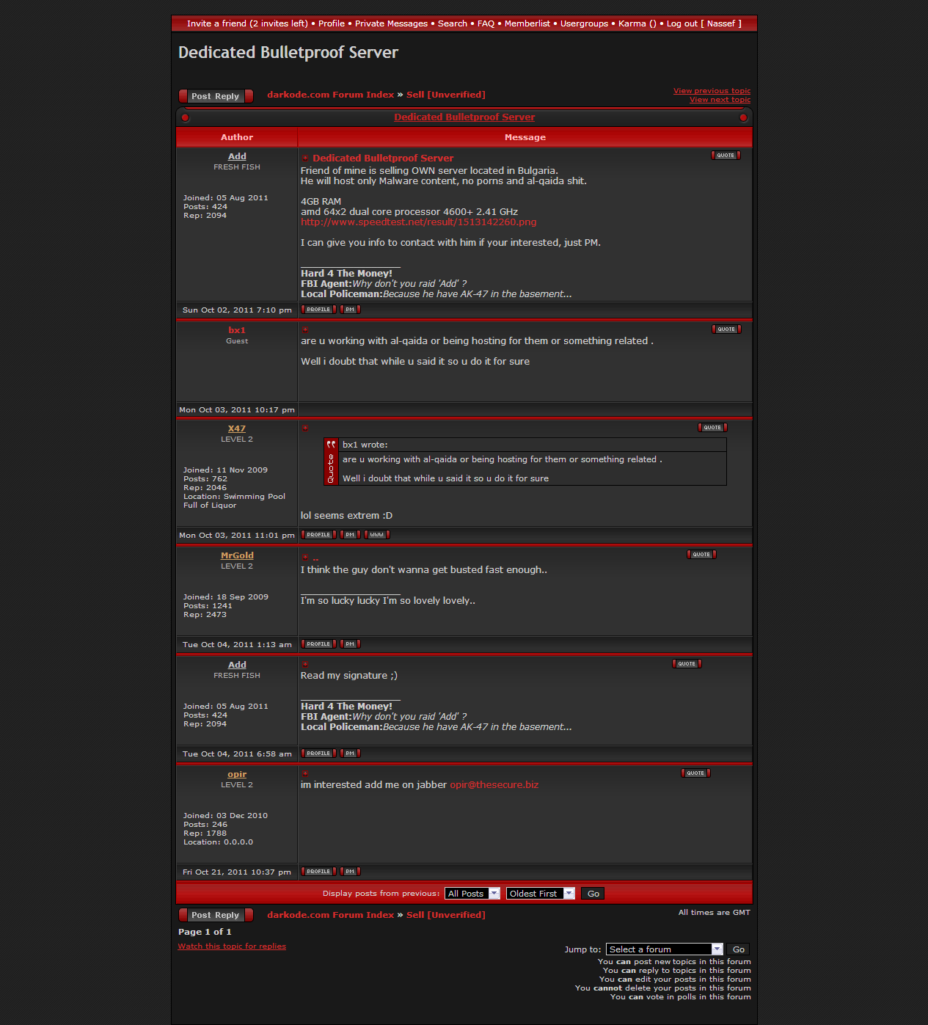Open the MrGold author username link
Image resolution: width=928 pixels, height=1025 pixels.
(237, 556)
